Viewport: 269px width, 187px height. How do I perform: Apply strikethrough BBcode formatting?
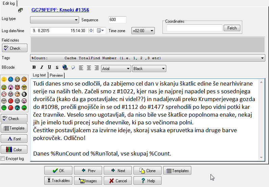57,67
